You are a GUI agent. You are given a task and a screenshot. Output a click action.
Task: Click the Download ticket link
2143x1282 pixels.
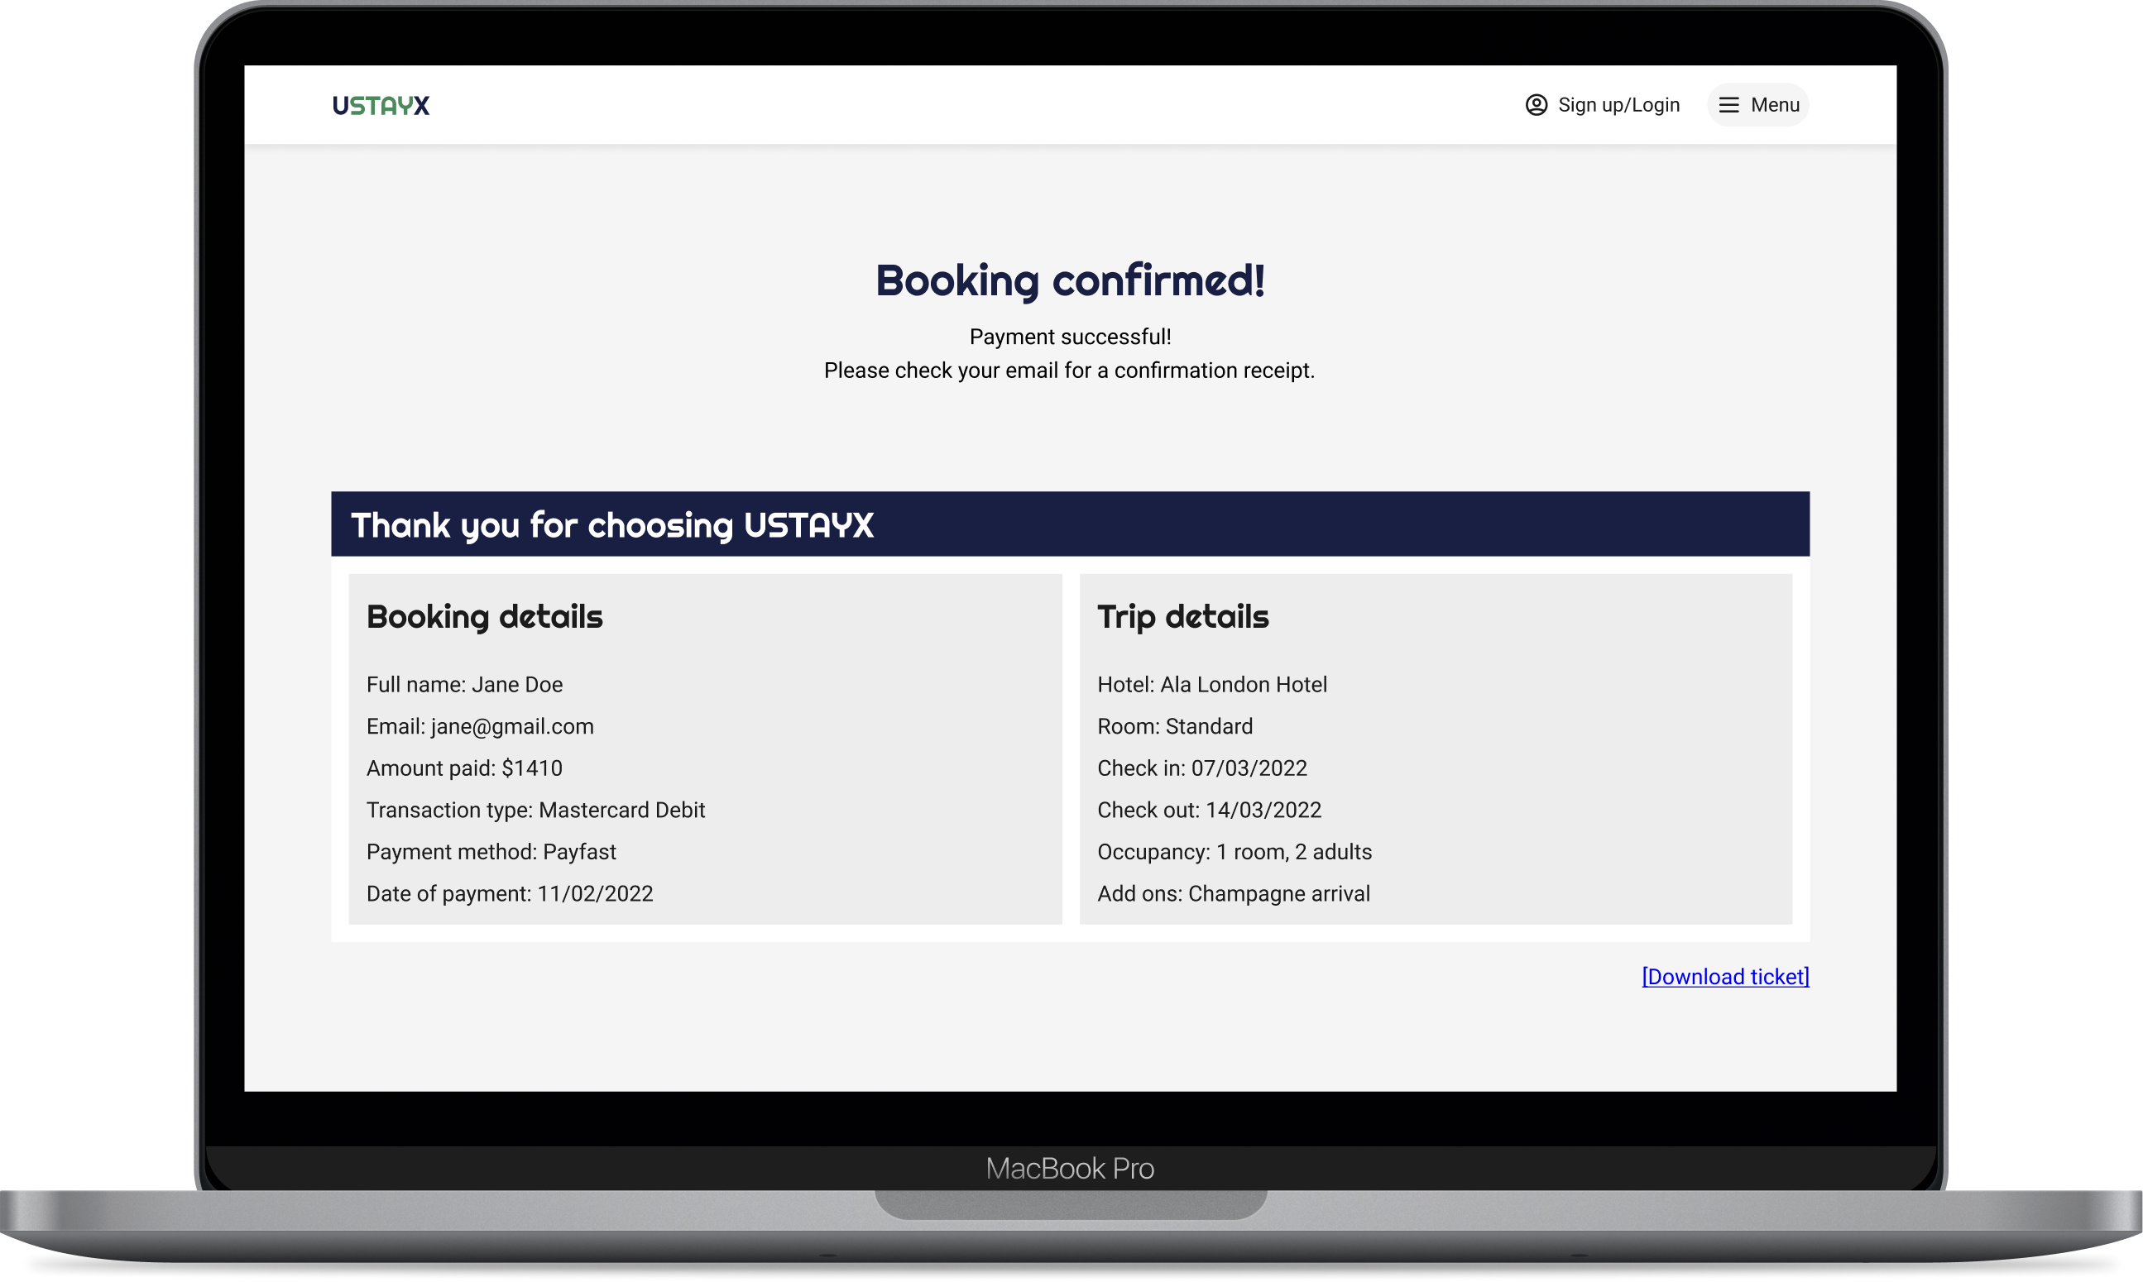coord(1725,976)
